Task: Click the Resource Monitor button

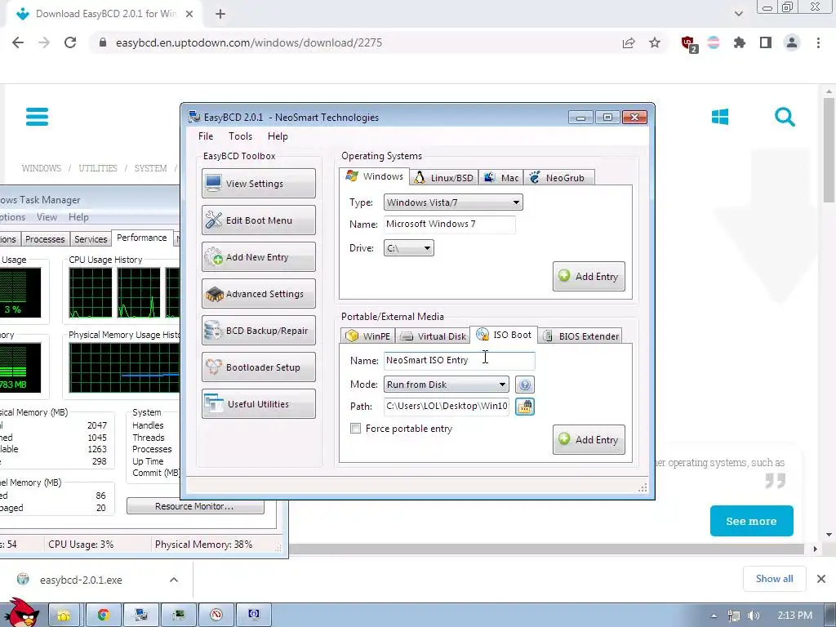Action: point(195,506)
